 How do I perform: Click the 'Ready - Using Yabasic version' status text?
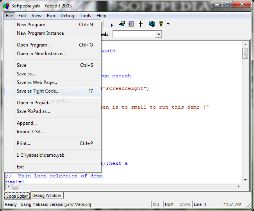point(48,204)
